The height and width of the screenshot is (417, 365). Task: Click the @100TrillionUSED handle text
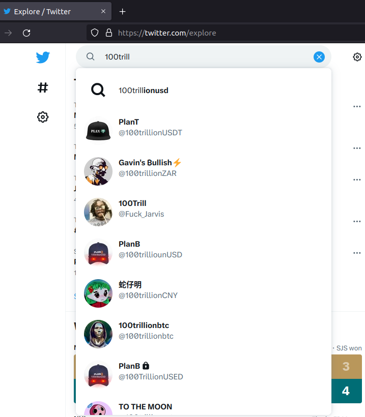151,377
